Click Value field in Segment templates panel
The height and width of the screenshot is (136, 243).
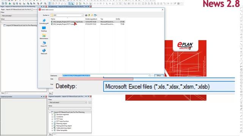(69, 108)
